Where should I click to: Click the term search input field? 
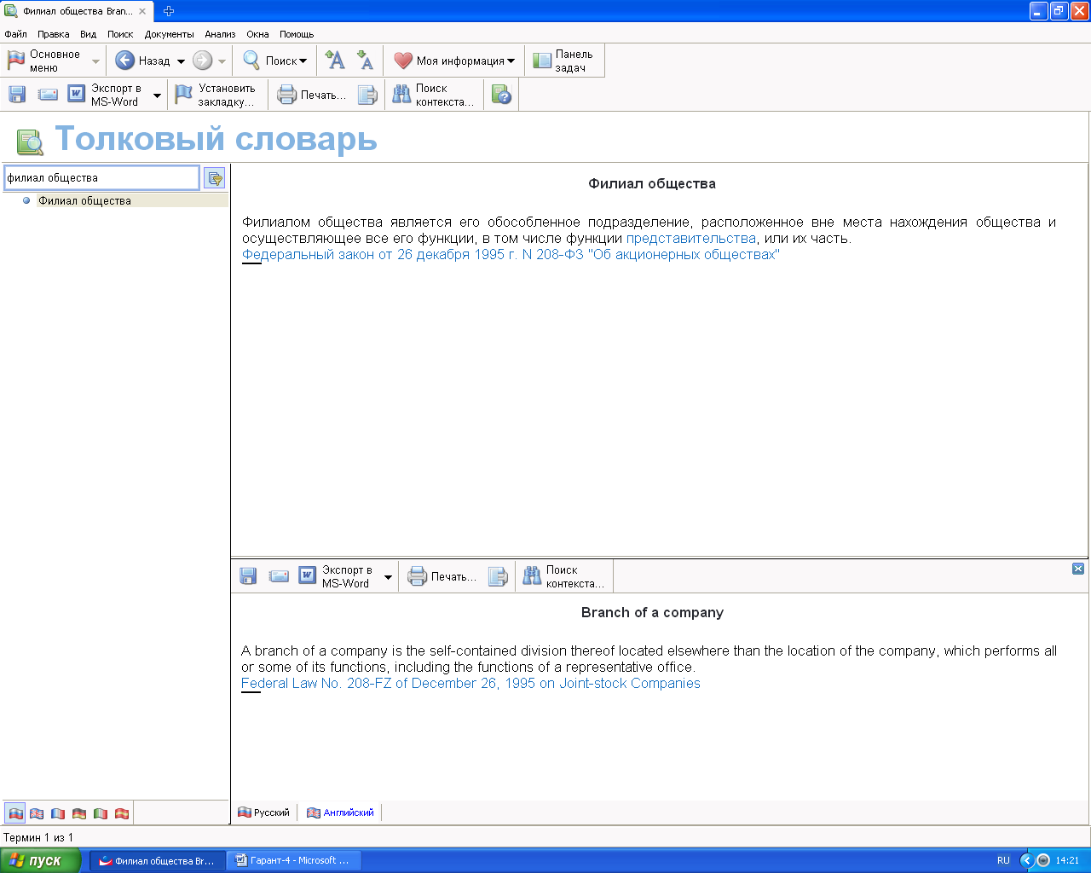click(x=101, y=178)
